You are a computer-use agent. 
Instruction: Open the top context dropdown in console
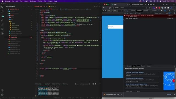pos(131,13)
